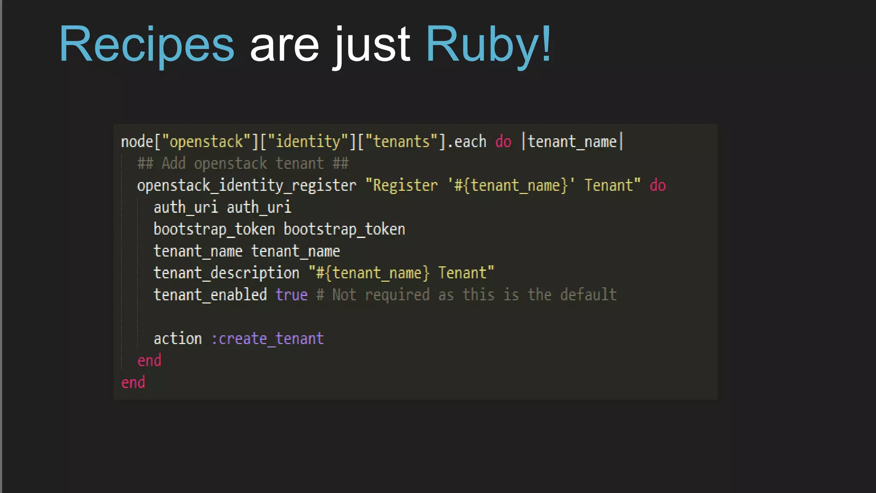Click the line 'auth_uri auth_uri'
876x493 pixels.
coord(222,208)
